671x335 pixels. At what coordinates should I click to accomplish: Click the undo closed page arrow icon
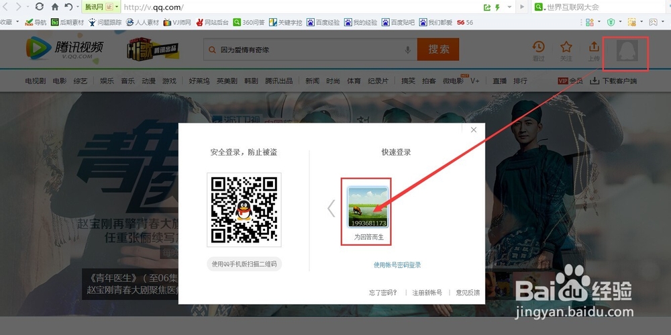point(68,7)
